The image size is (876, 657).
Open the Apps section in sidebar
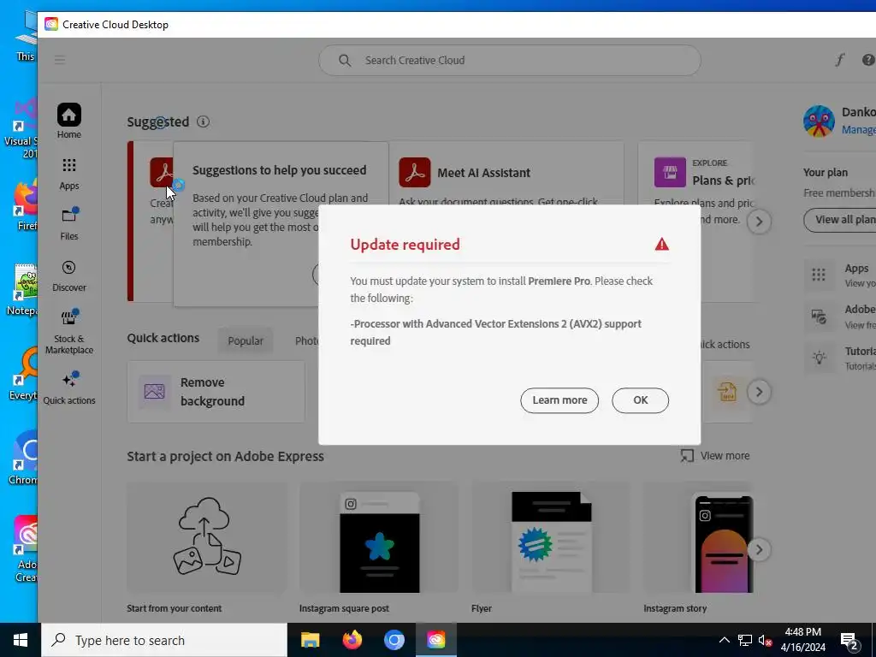click(x=68, y=173)
